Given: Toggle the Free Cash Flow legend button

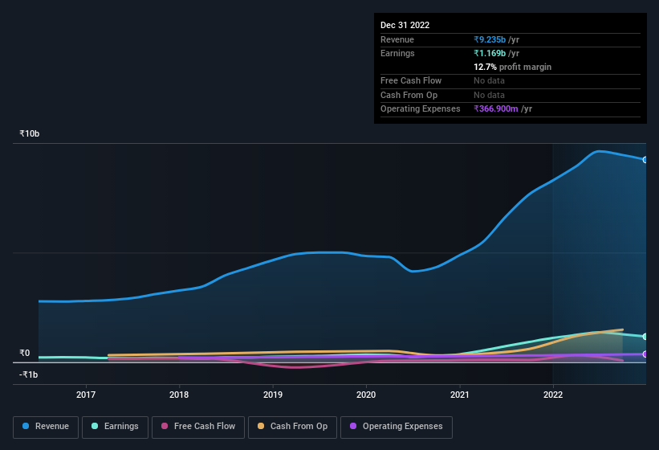Looking at the screenshot, I should tap(198, 427).
